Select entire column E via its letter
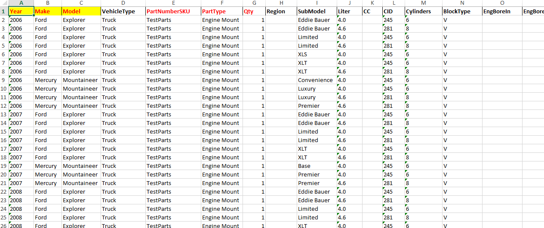 coord(173,3)
